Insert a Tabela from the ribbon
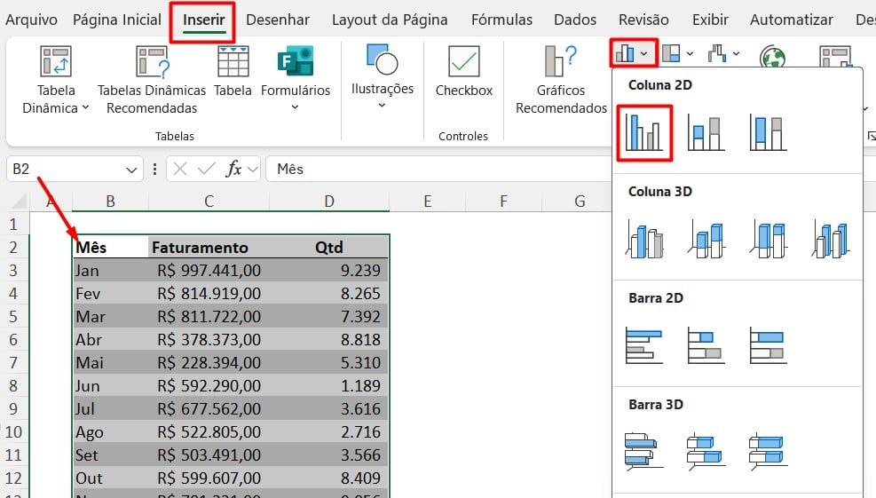Viewport: 876px width, 498px height. pos(233,74)
